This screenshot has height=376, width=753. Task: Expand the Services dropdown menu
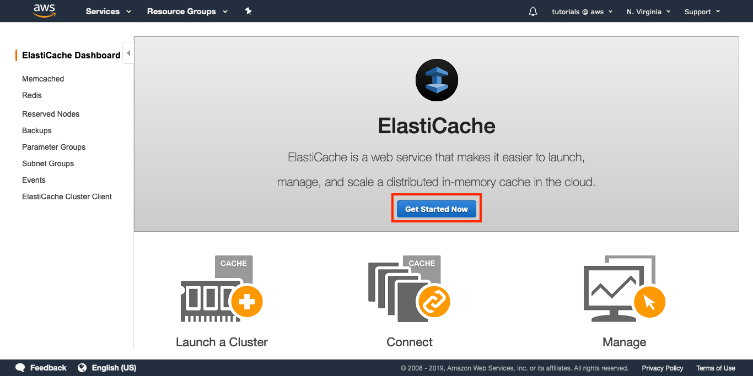(108, 12)
